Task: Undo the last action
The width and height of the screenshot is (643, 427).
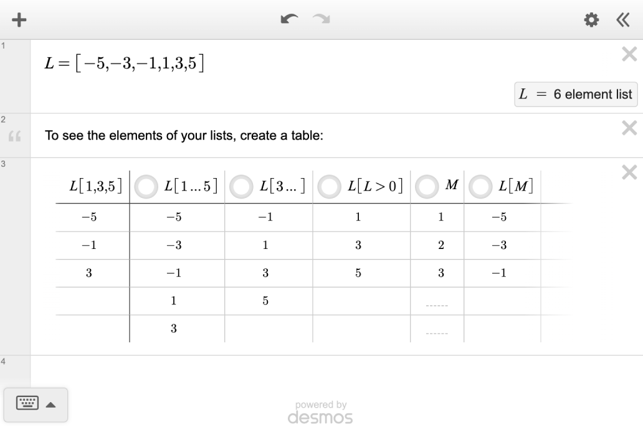Action: (x=289, y=18)
